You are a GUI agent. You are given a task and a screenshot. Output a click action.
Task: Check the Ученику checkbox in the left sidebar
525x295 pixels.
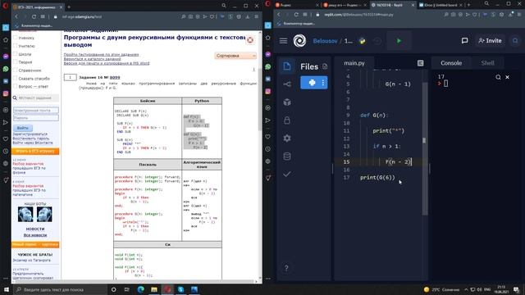coord(15,38)
